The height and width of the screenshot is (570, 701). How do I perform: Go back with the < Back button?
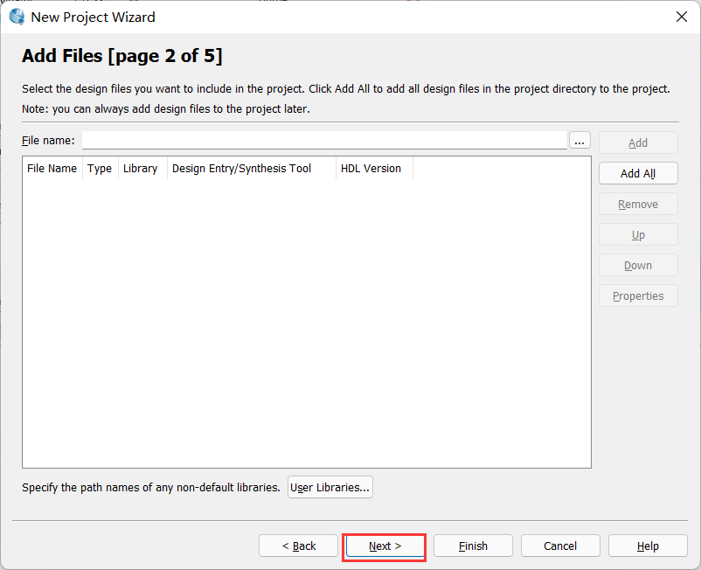tap(298, 546)
